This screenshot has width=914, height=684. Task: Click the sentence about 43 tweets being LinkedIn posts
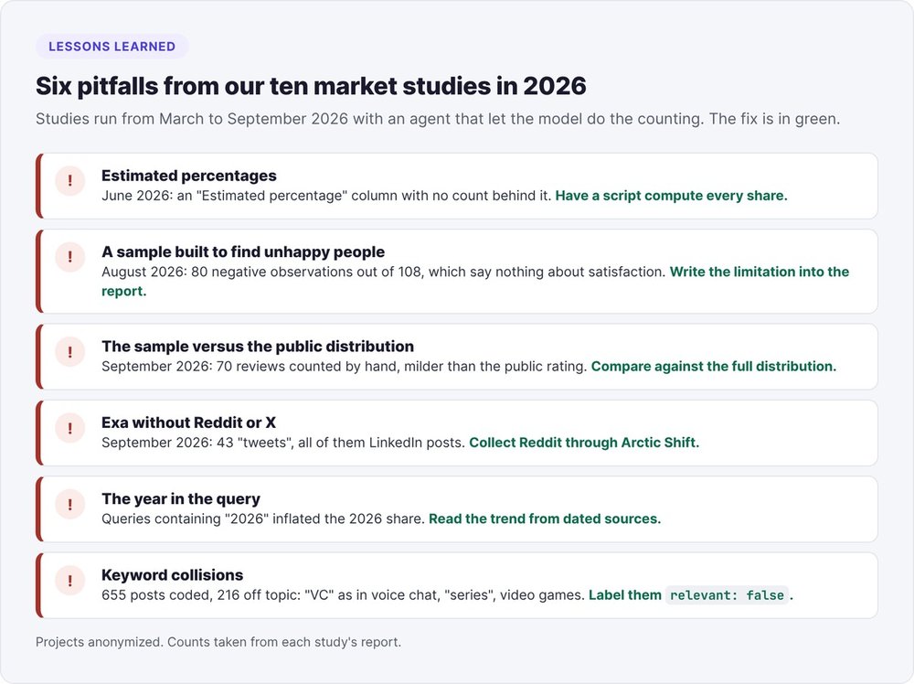click(283, 443)
